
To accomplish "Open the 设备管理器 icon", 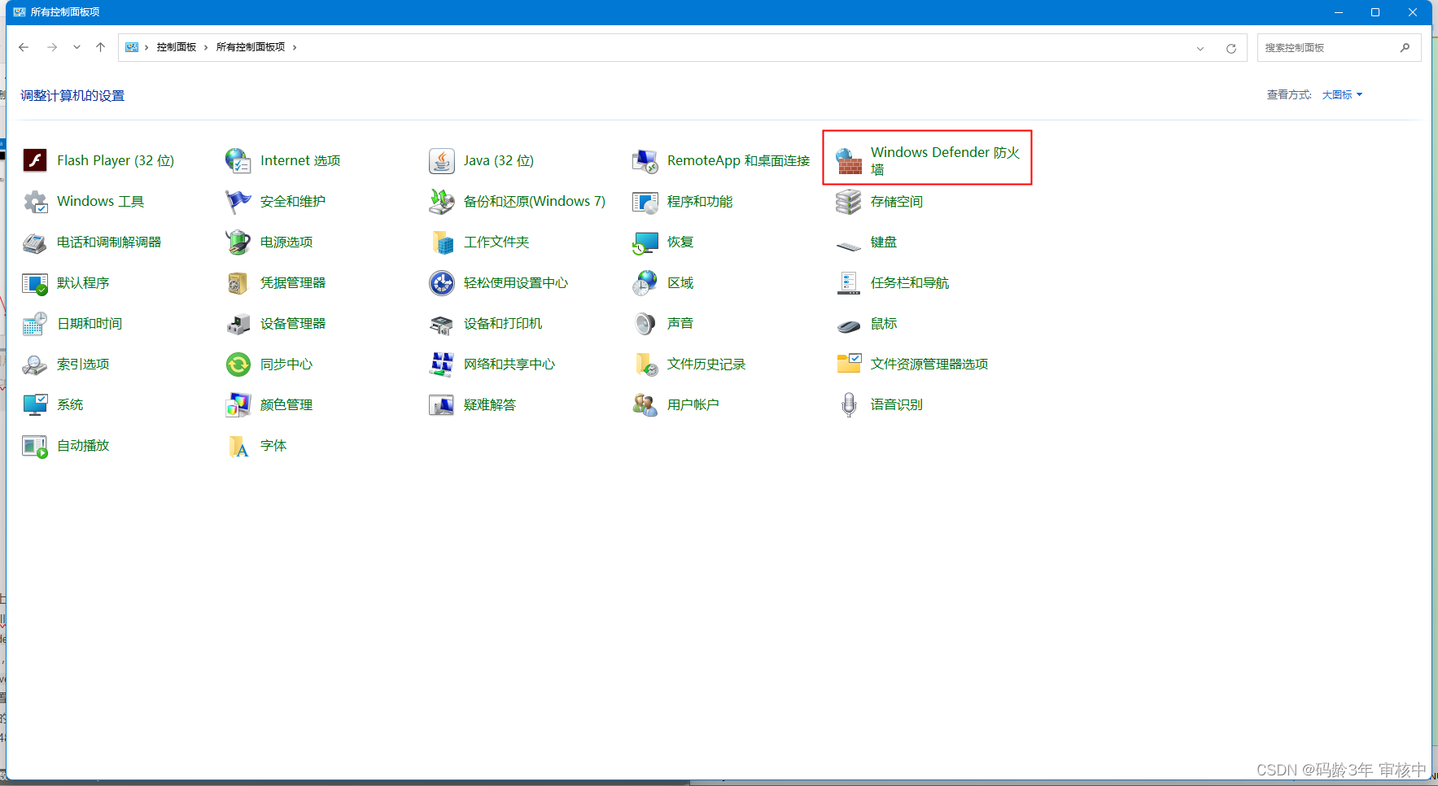I will pos(238,324).
